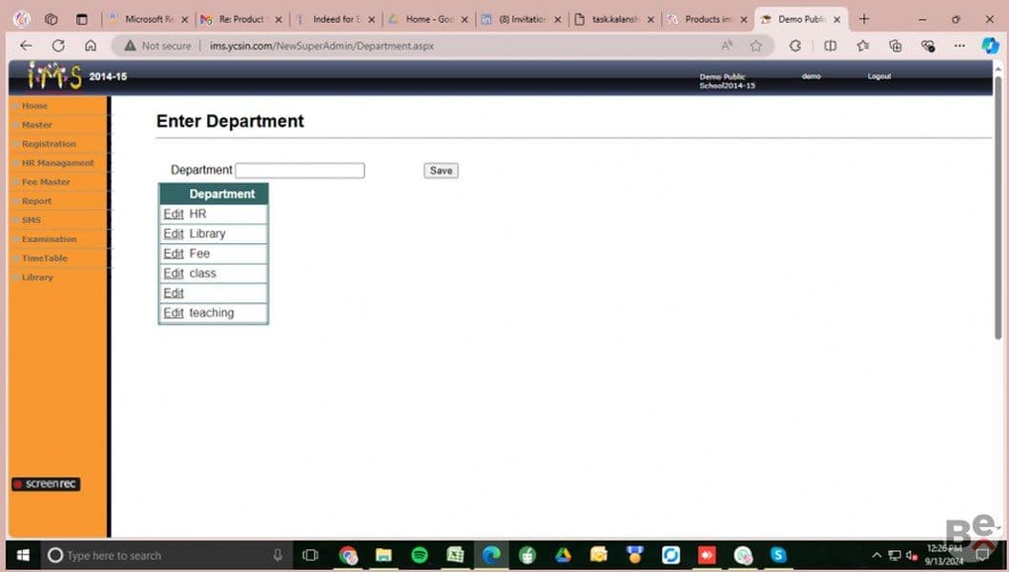Edit the HR department row

(174, 214)
